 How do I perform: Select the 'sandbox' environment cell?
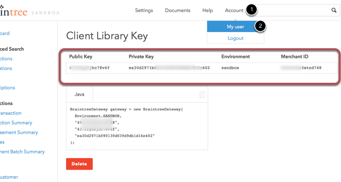[230, 68]
